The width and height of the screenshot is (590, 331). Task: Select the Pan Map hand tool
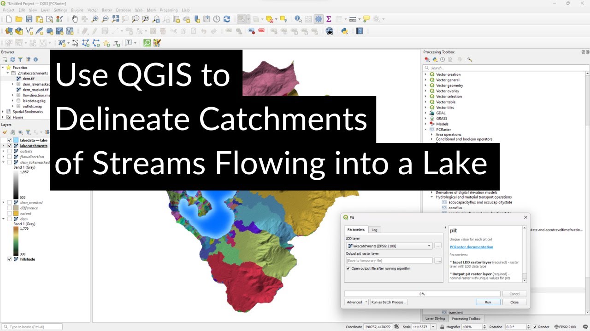click(75, 19)
